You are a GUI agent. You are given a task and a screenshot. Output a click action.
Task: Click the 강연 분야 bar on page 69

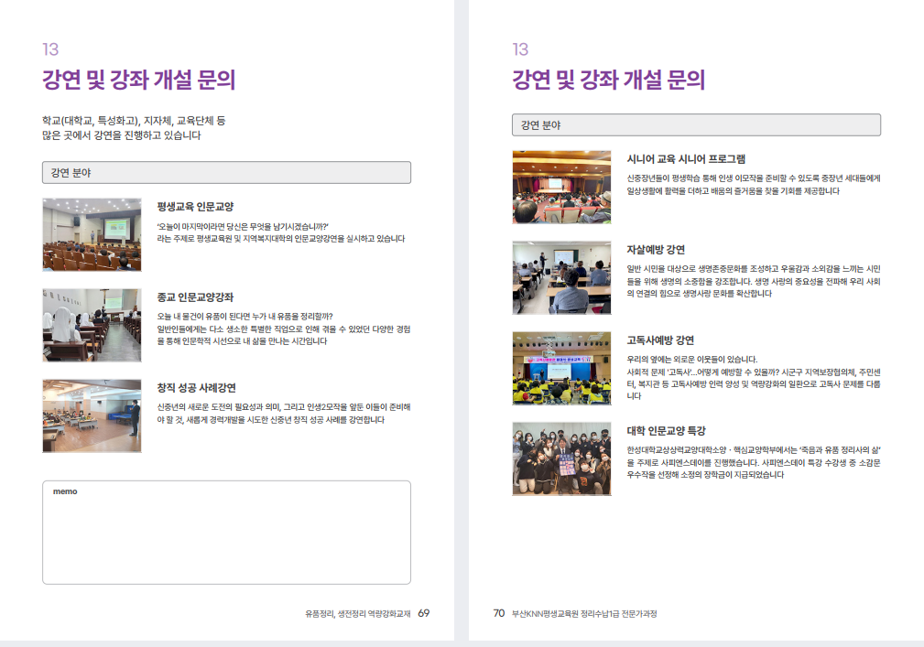click(226, 172)
